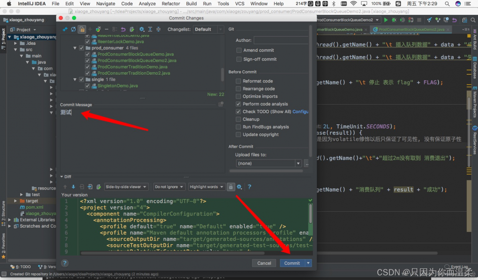
Task: Open Commit button dropdown arrow
Action: coord(308,263)
